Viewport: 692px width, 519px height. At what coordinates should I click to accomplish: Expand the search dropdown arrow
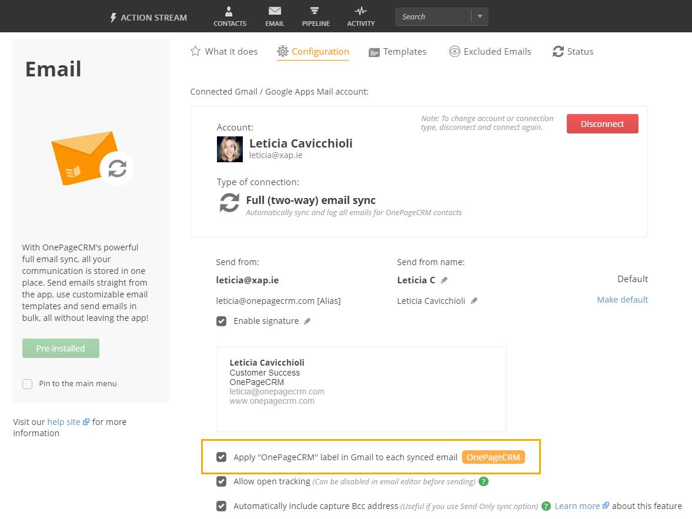(x=480, y=17)
